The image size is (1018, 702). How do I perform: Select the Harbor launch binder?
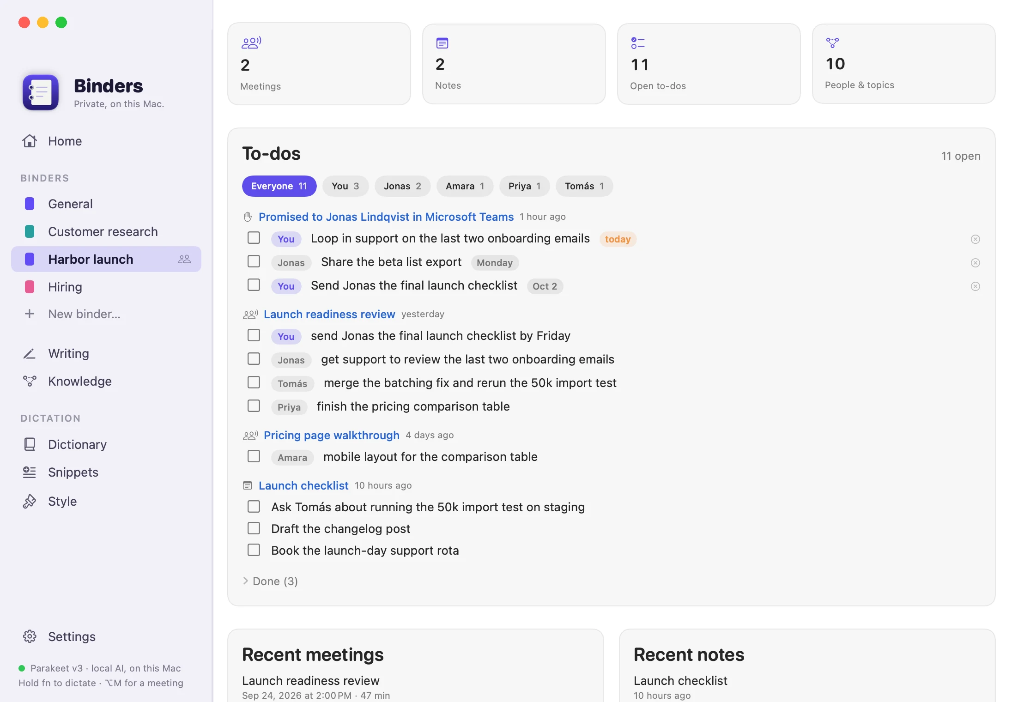coord(106,259)
